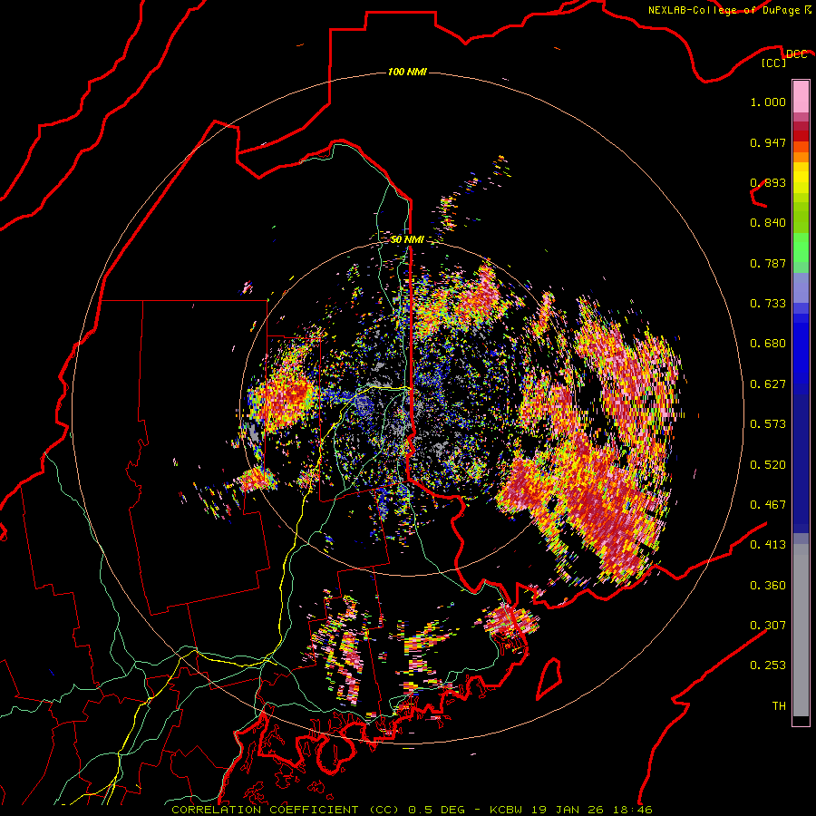Click the 18:46 timestamp
Viewport: 816px width, 816px height.
(x=632, y=810)
